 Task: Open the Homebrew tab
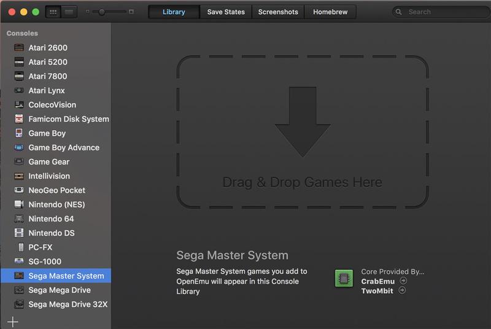330,12
